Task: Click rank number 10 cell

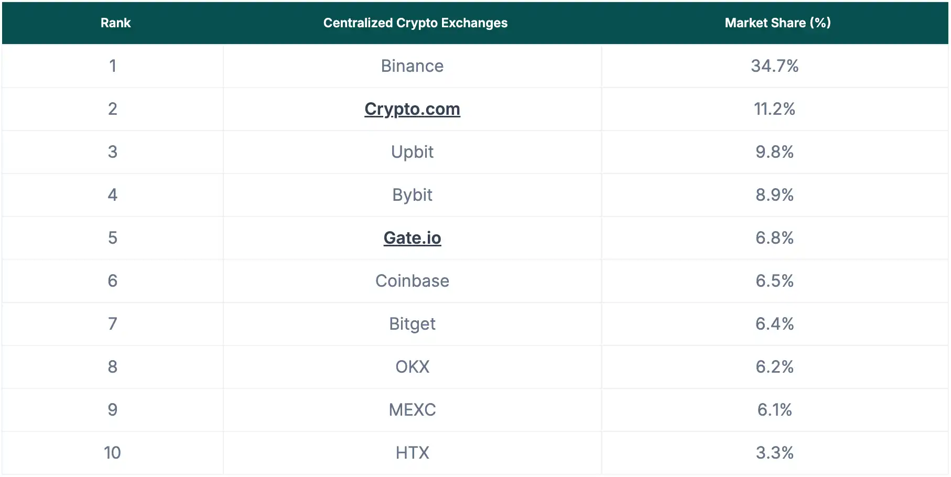Action: click(x=112, y=453)
